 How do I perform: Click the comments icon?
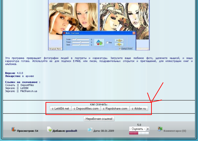click(x=160, y=129)
